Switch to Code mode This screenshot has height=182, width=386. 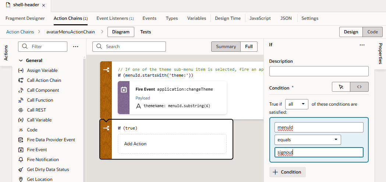372,32
